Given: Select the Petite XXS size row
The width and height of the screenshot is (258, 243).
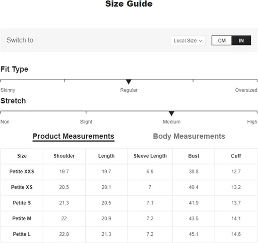Looking at the screenshot, I should pyautogui.click(x=129, y=172).
